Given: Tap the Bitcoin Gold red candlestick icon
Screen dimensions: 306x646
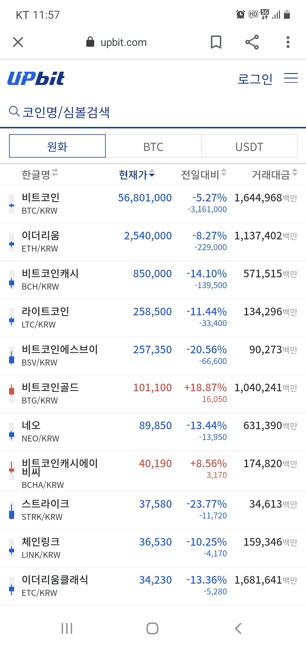Looking at the screenshot, I should [12, 393].
